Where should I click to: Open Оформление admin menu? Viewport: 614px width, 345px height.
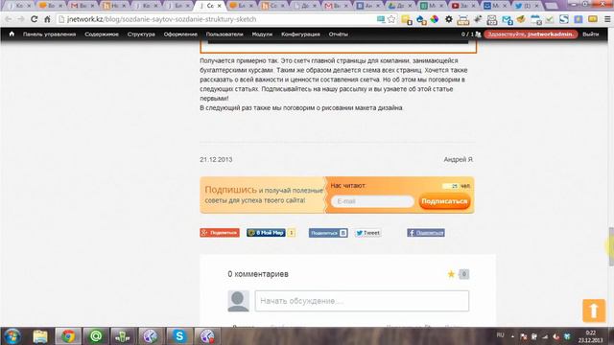pyautogui.click(x=180, y=34)
